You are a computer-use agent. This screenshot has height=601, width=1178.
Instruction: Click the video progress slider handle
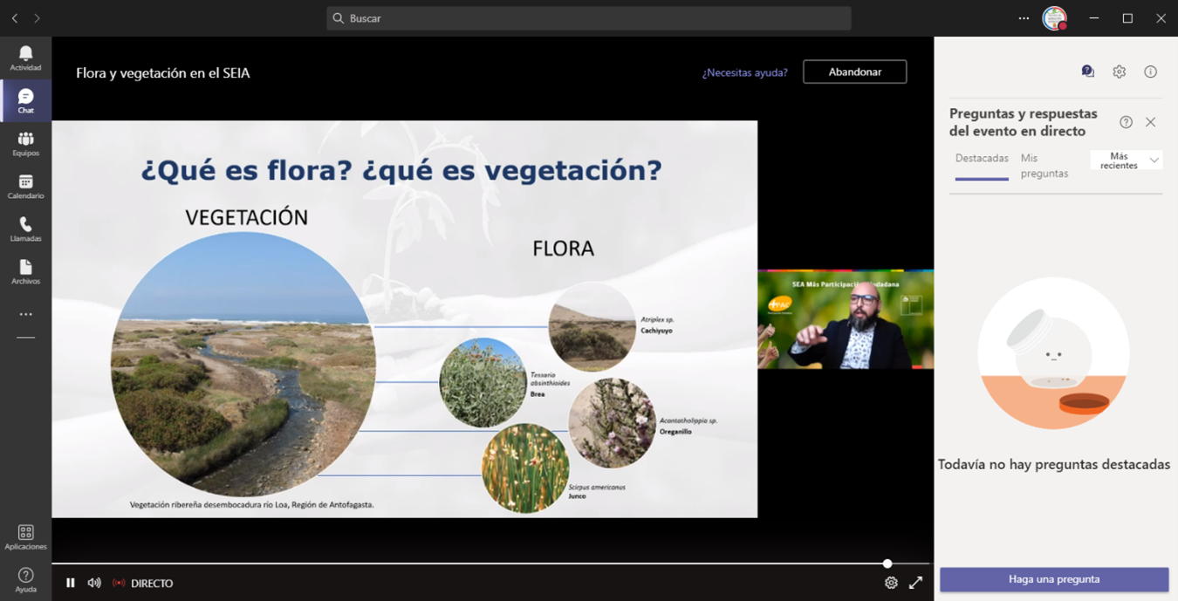[887, 563]
